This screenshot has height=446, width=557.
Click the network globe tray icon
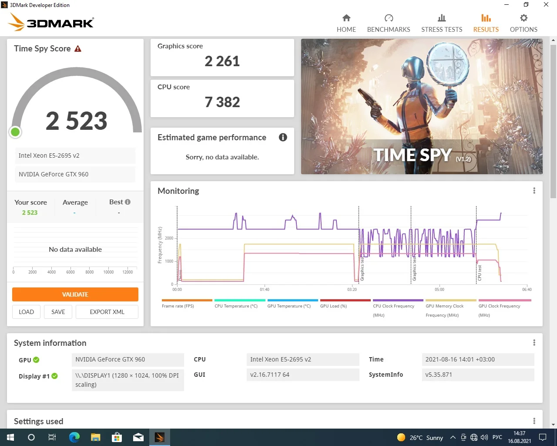click(474, 437)
